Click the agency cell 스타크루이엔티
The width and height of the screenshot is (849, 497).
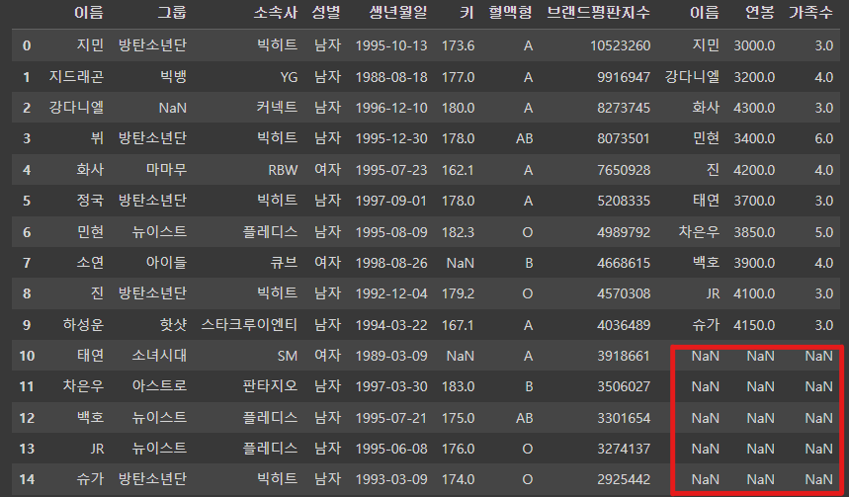(249, 325)
